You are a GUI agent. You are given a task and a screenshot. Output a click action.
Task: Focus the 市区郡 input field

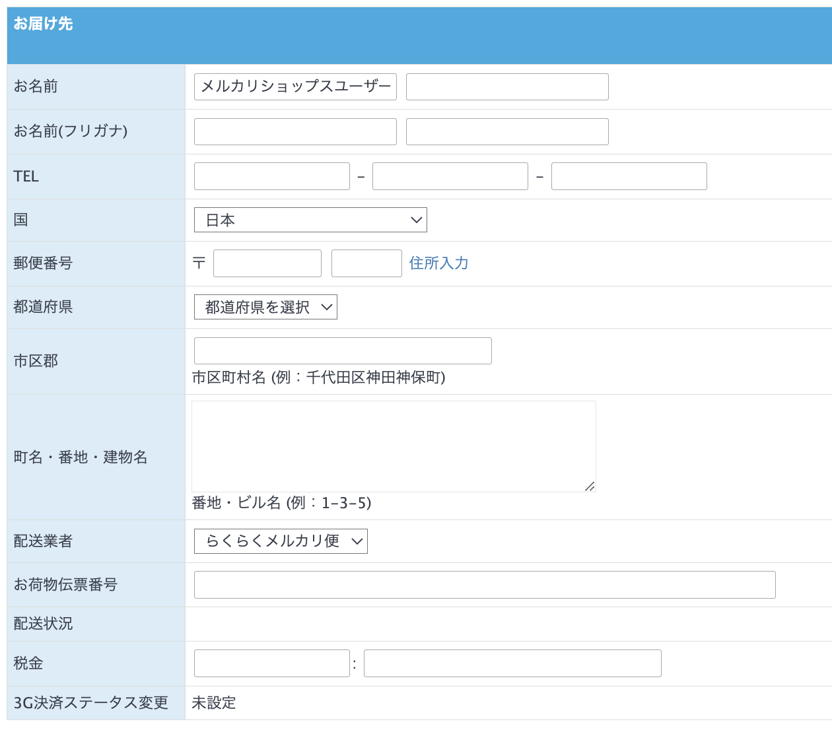click(343, 350)
